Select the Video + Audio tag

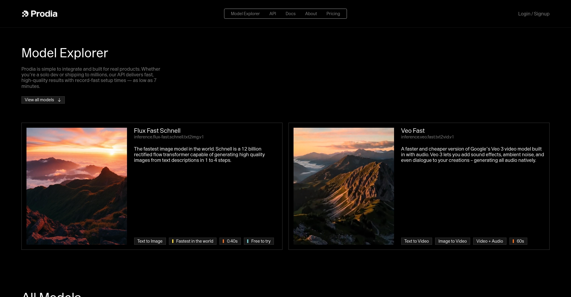[x=490, y=241]
